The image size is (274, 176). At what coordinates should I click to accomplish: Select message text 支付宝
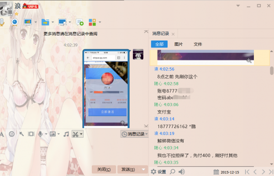[x=164, y=112]
